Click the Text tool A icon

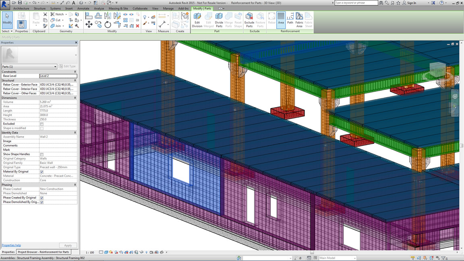(x=74, y=3)
